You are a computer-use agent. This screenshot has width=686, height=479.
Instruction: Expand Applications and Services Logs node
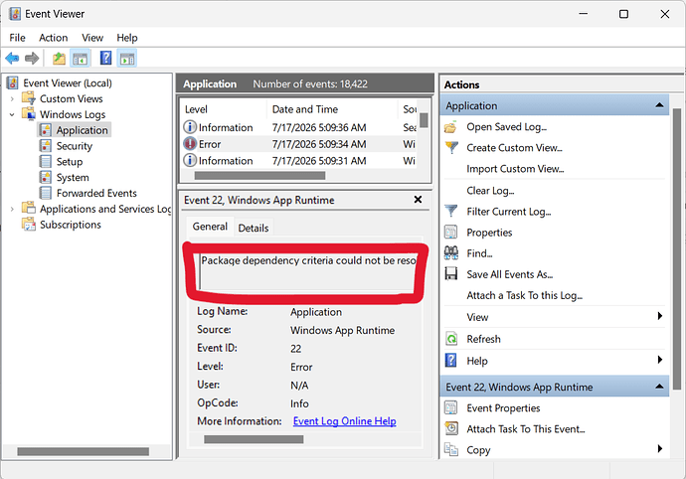pos(12,209)
